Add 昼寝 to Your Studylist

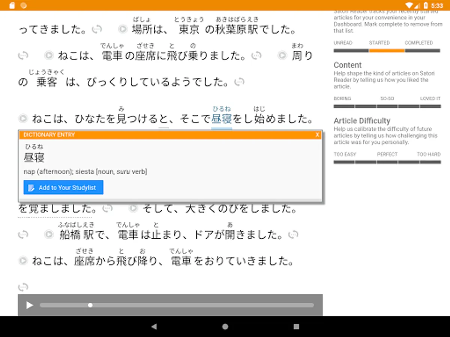(x=63, y=188)
